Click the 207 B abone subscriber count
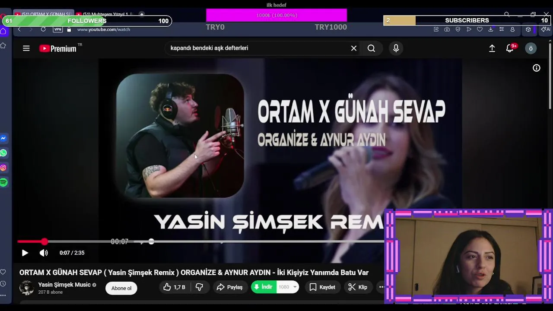Screen dimensions: 553x311 pyautogui.click(x=50, y=292)
